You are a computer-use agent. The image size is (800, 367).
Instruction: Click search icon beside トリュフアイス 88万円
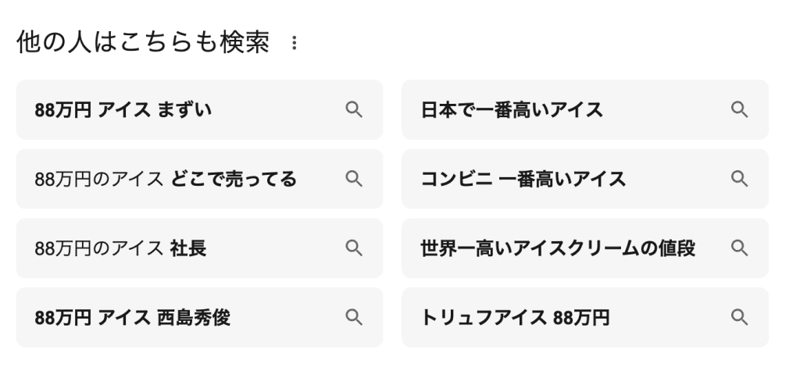pos(739,317)
